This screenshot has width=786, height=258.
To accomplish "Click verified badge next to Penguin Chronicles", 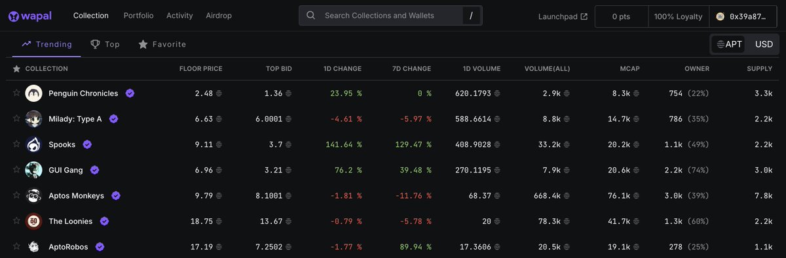I will tap(130, 93).
